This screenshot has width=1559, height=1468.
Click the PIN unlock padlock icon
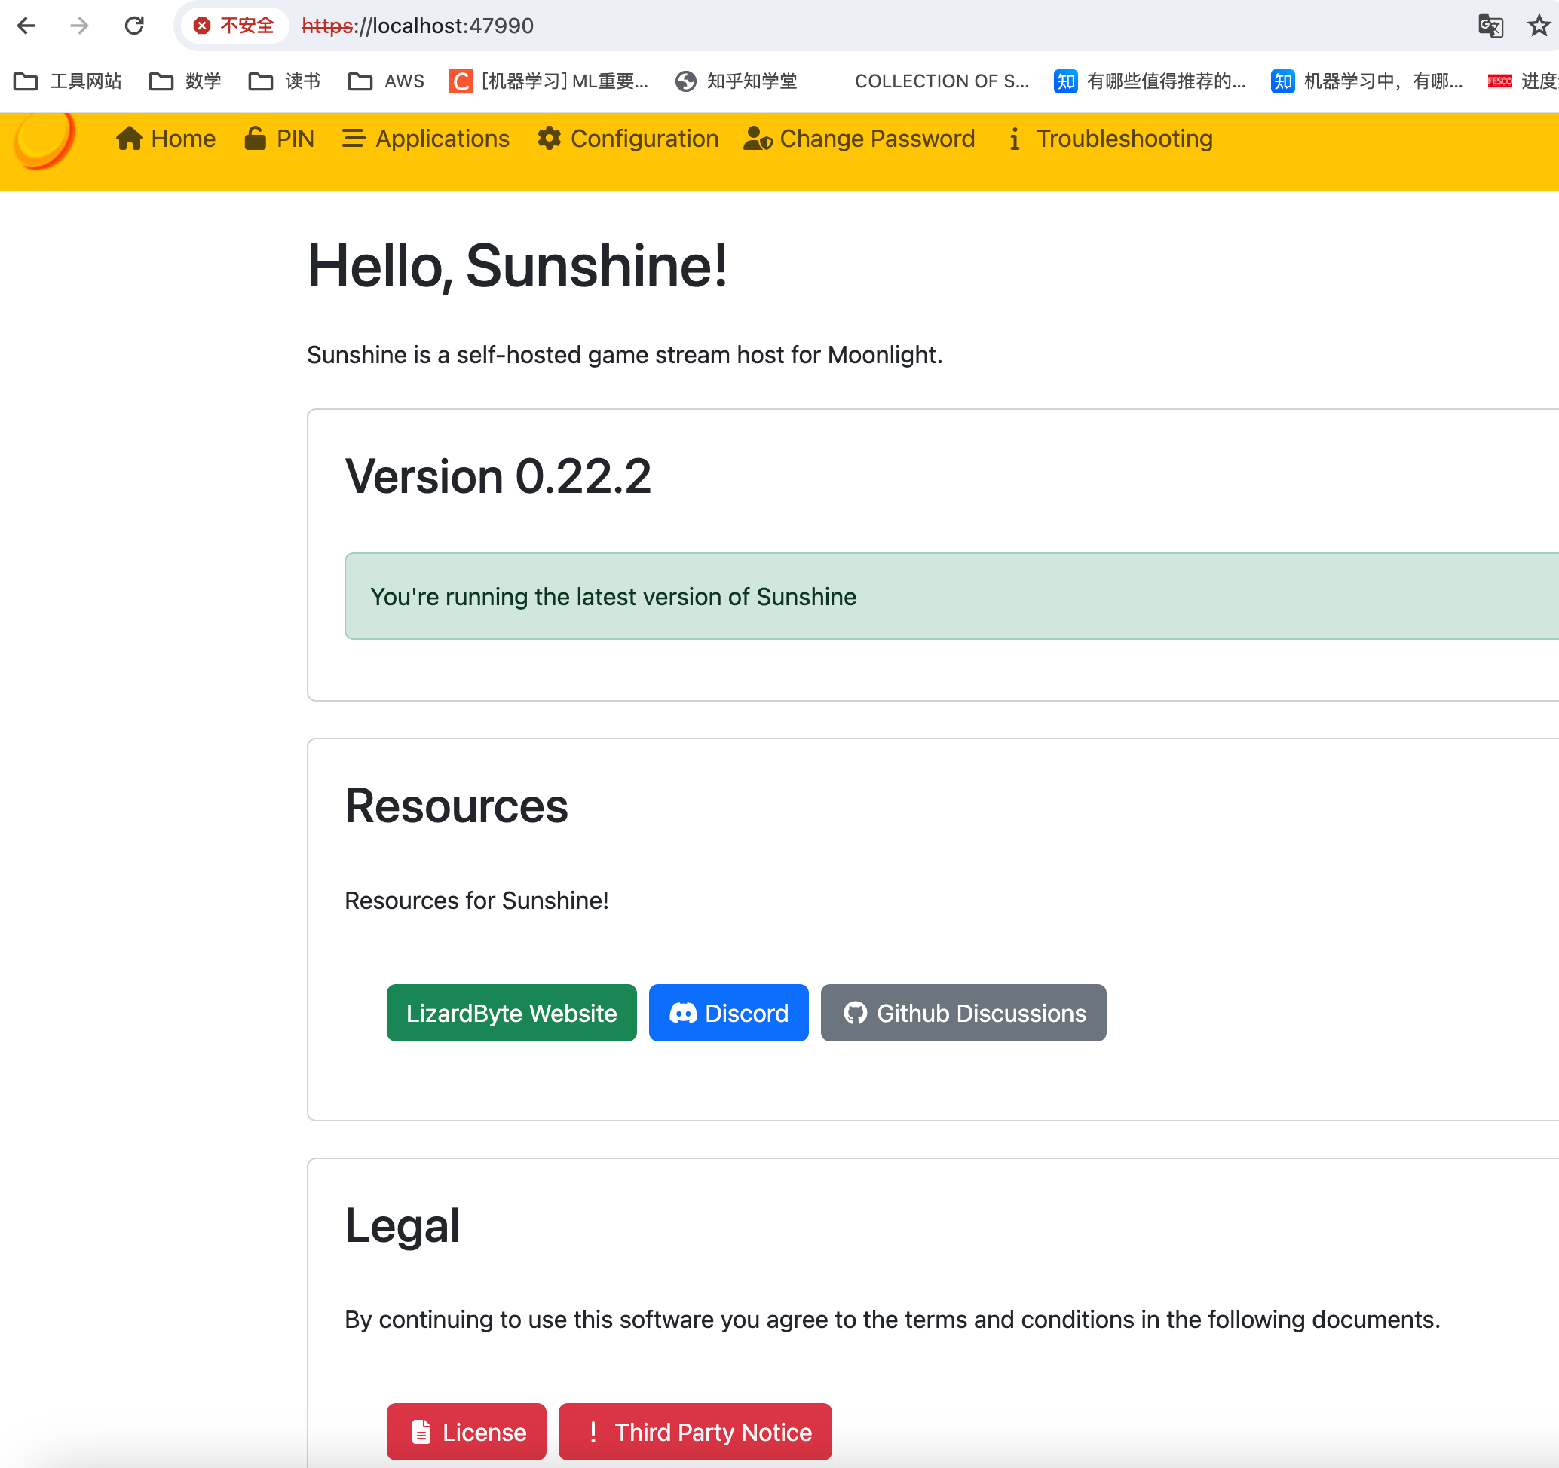pos(255,139)
